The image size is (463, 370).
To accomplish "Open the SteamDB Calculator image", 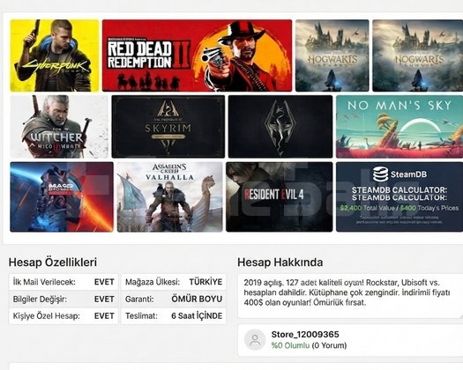I will [x=400, y=196].
